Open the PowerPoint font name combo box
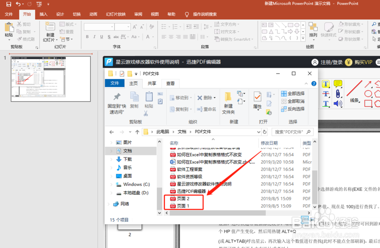Viewport: 380px width, 248px height. coord(99,27)
